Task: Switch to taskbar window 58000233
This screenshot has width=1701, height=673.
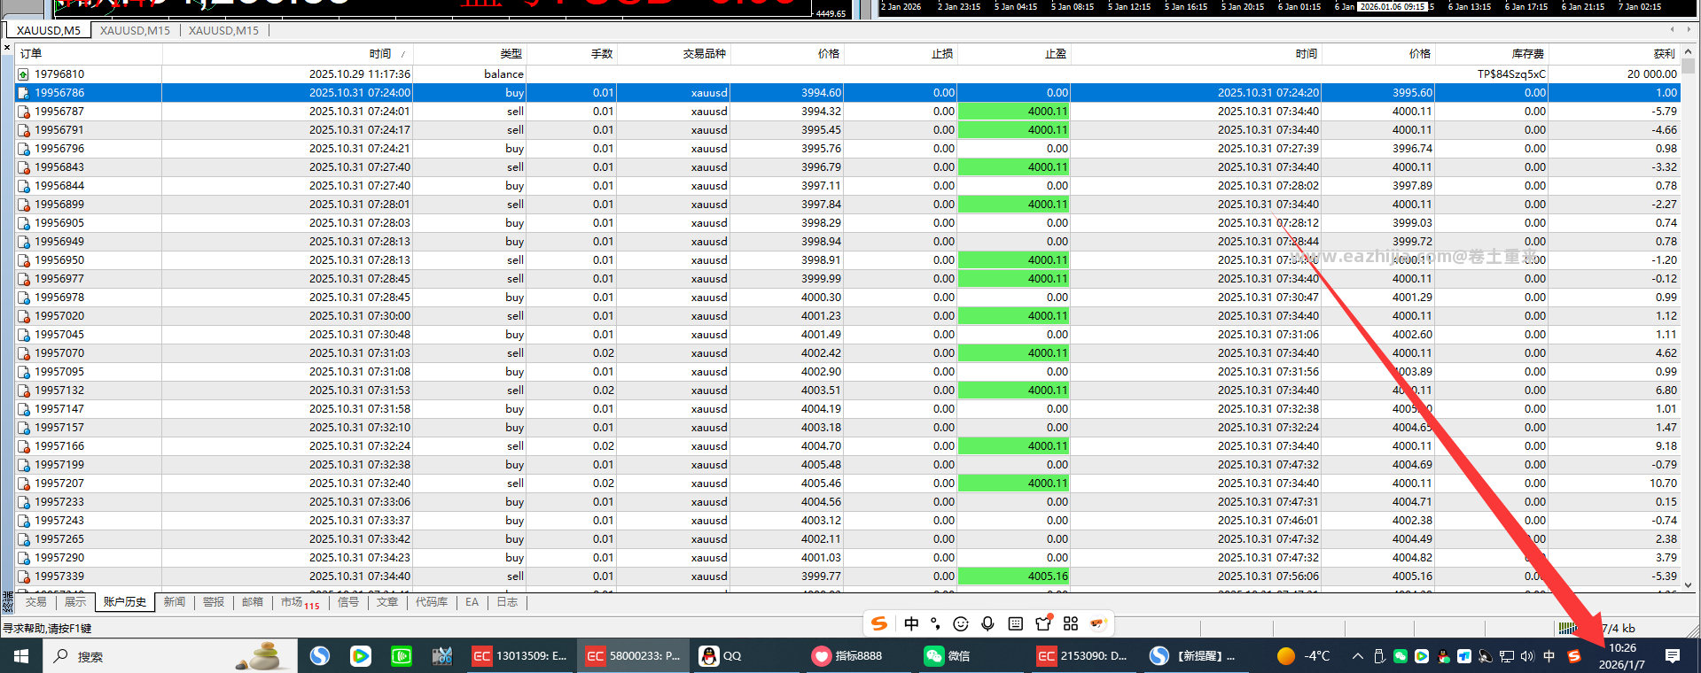Action: coord(633,656)
